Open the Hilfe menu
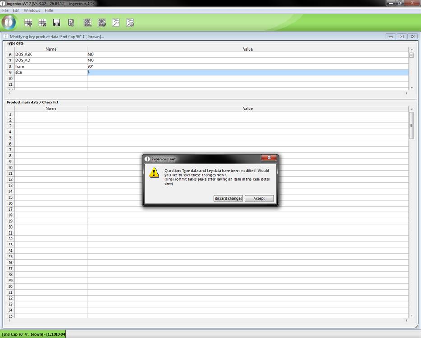This screenshot has height=338, width=421. click(x=49, y=10)
